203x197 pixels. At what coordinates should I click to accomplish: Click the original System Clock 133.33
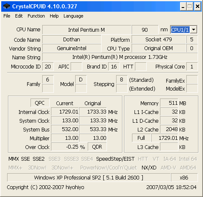93,121
